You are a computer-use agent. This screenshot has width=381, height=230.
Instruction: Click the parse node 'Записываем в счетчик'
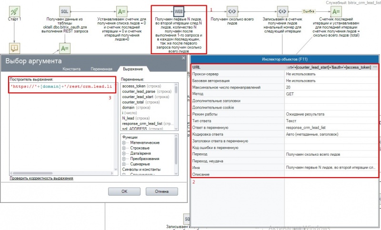click(282, 11)
